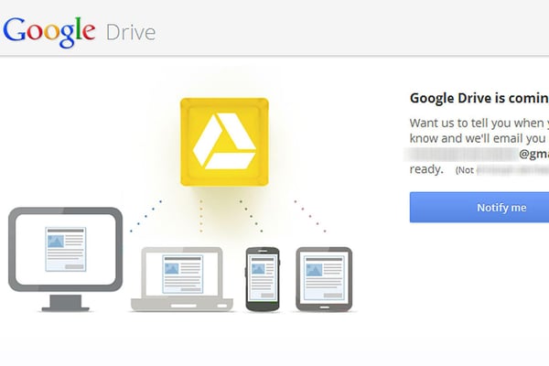549x366 pixels.
Task: Click the desktop monitor's stand base
Action: point(66,305)
